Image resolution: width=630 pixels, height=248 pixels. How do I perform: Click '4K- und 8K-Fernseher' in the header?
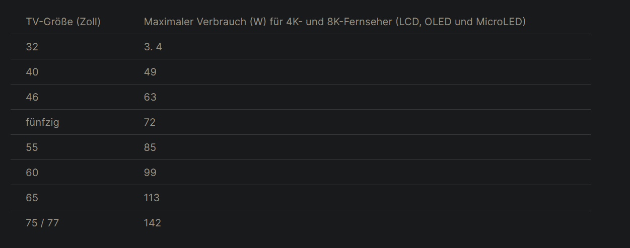click(x=340, y=22)
